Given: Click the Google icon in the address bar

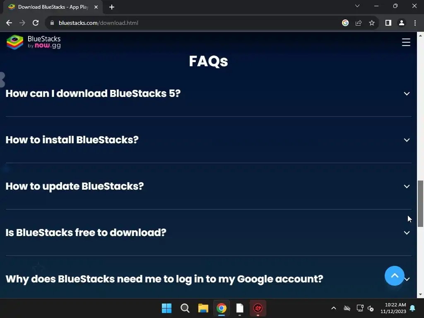Looking at the screenshot, I should (x=345, y=23).
